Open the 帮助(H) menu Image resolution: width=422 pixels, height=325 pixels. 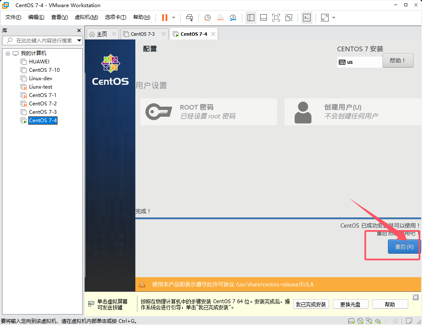[142, 17]
